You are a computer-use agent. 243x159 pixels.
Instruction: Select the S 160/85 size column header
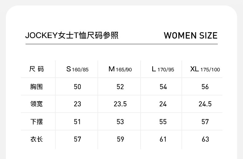pos(77,69)
